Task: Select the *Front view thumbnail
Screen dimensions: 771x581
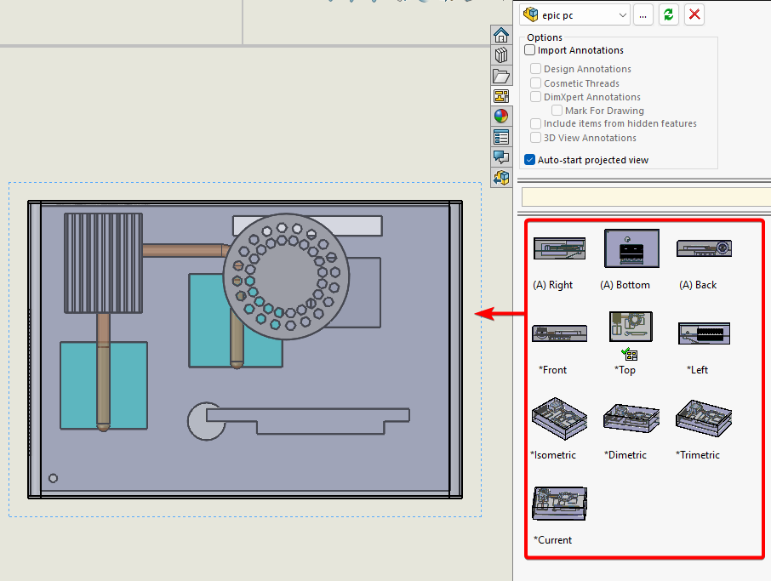Action: pos(560,333)
